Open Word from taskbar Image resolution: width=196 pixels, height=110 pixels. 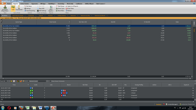41,108
